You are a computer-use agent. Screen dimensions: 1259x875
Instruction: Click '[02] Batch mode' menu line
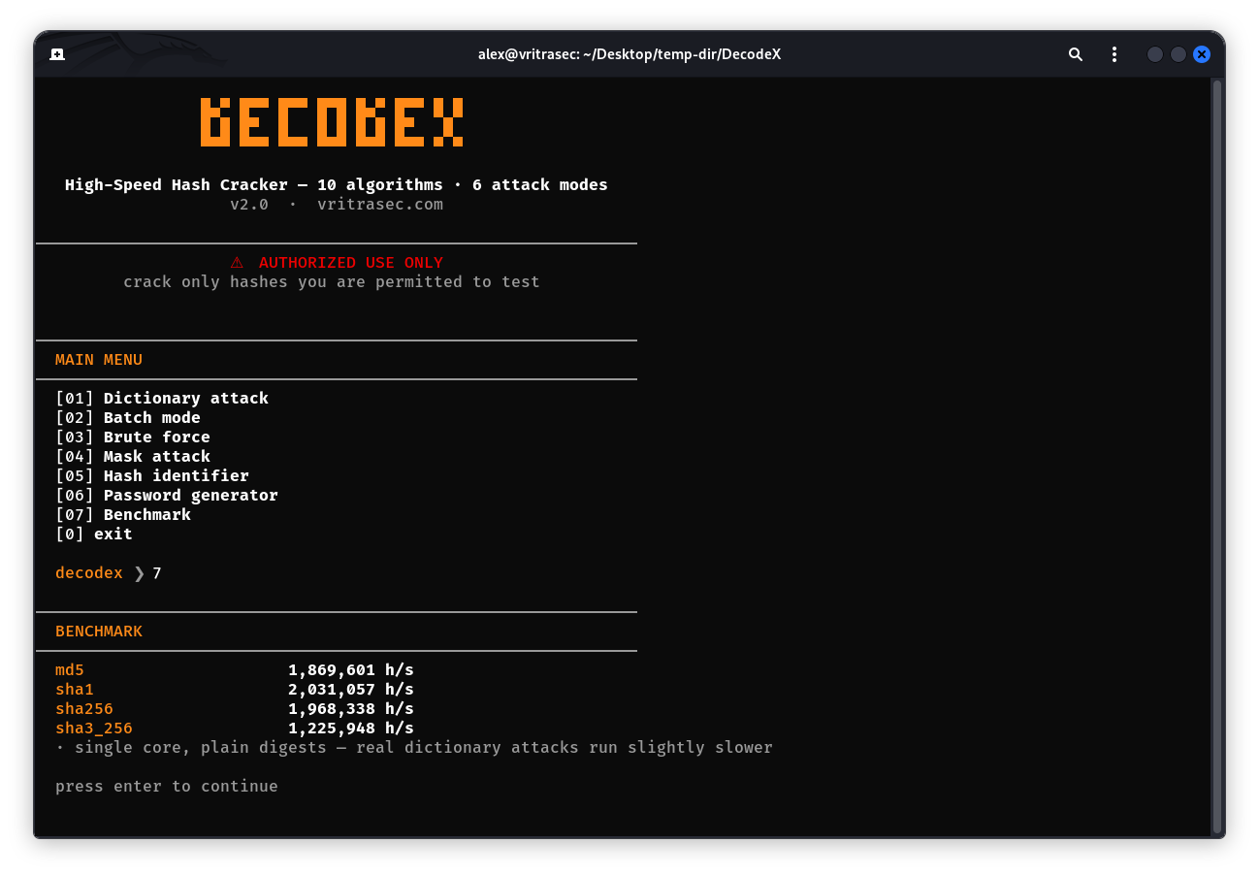point(128,418)
